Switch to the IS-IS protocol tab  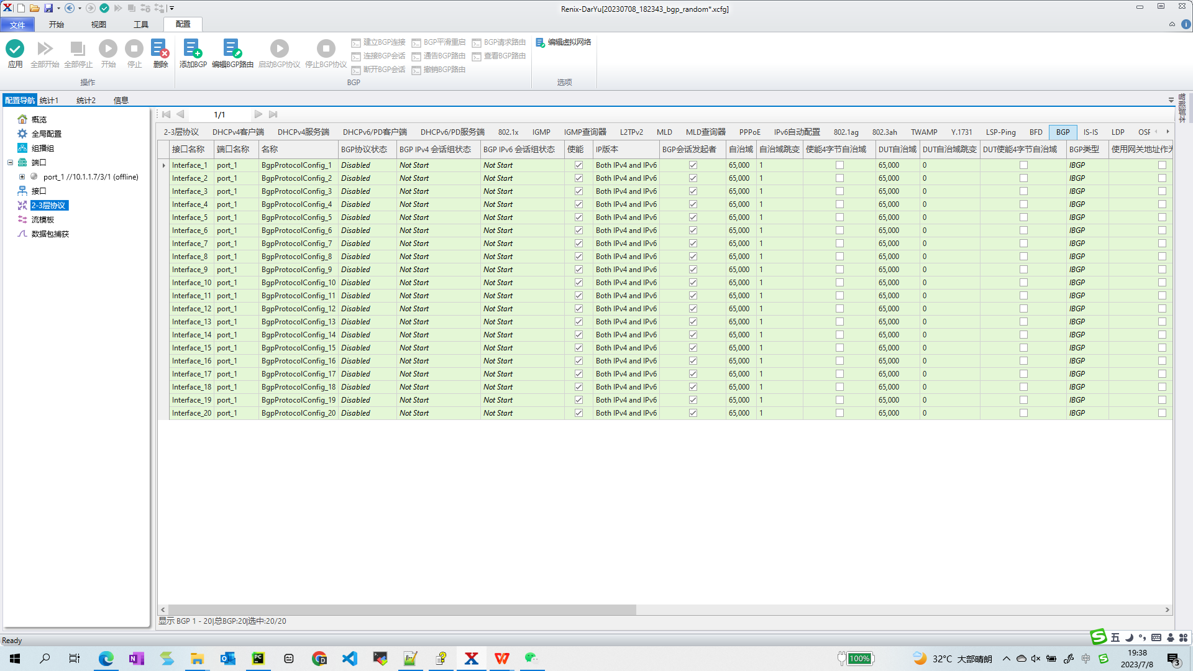1090,132
